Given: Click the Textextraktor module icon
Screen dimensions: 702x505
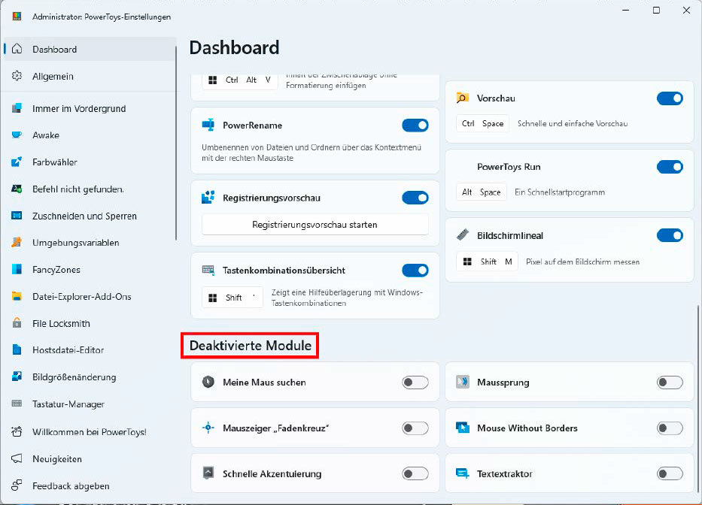Looking at the screenshot, I should tap(463, 473).
